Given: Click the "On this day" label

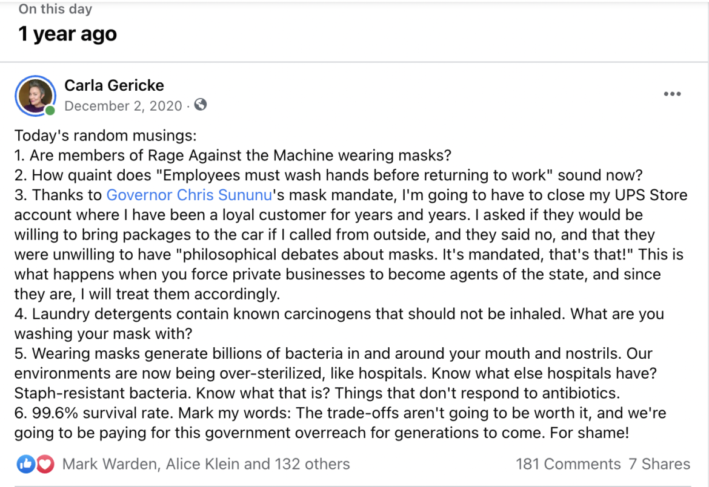Looking at the screenshot, I should [55, 9].
